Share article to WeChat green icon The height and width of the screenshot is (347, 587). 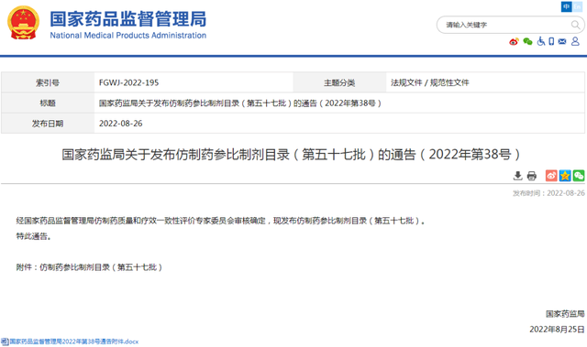[579, 176]
